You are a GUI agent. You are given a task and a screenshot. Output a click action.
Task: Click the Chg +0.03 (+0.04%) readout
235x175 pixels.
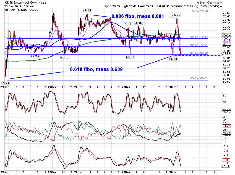pyautogui.click(x=206, y=6)
